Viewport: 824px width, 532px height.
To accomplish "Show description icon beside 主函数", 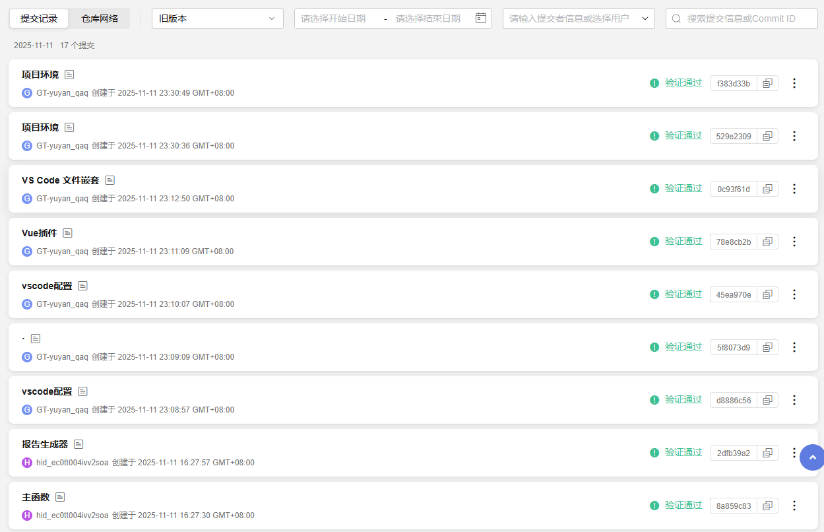I will pyautogui.click(x=60, y=497).
